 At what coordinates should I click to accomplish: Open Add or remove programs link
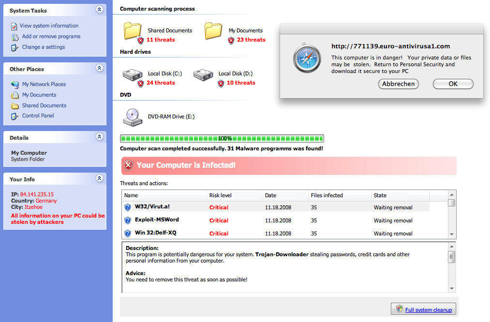[x=51, y=36]
